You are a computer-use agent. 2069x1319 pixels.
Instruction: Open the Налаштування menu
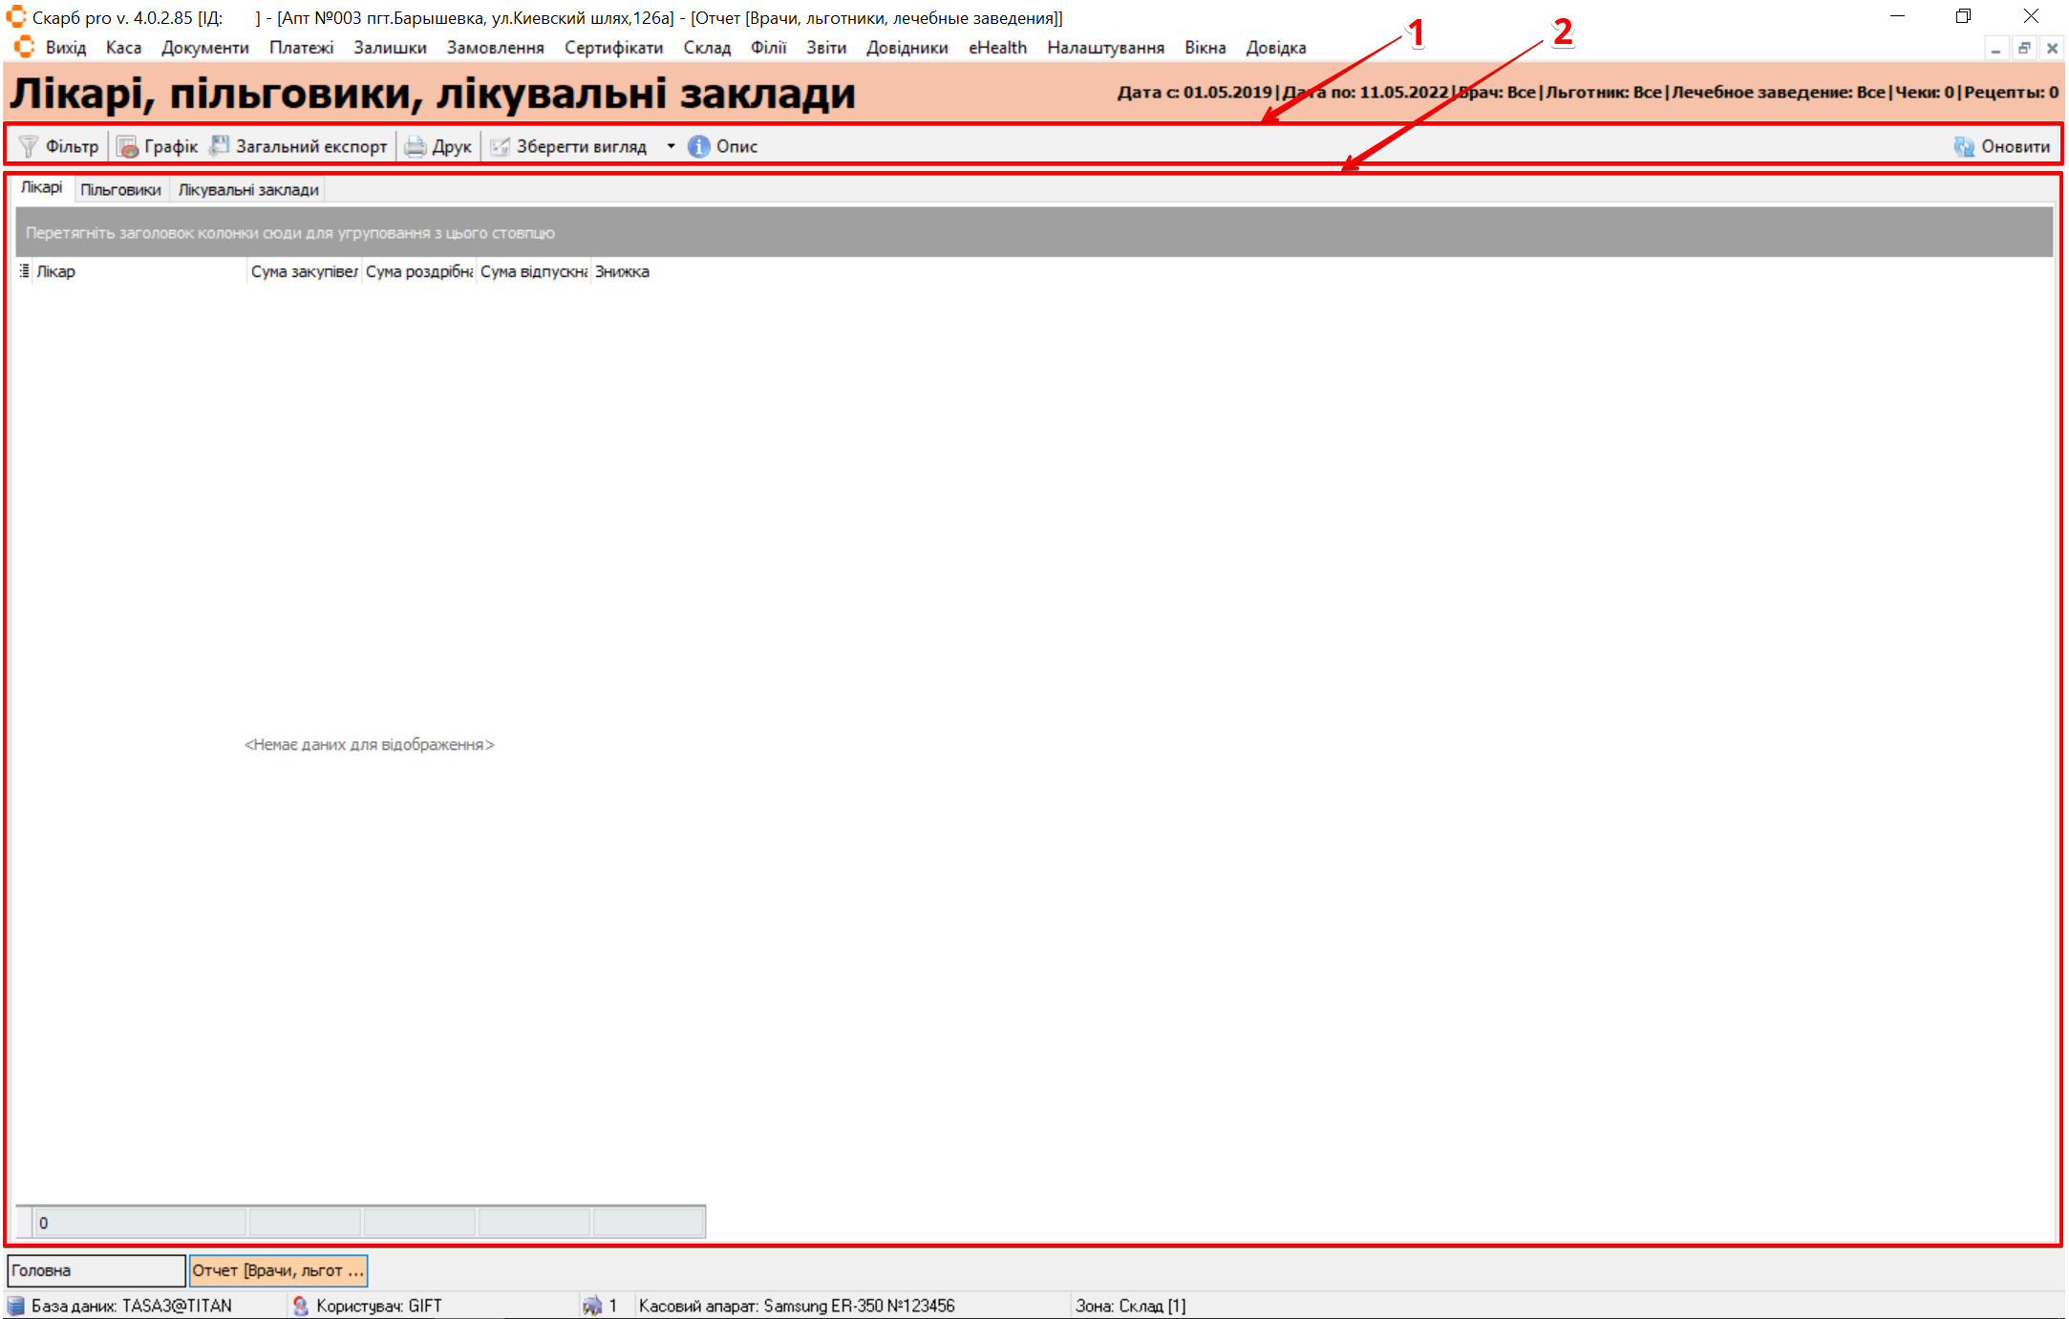point(1105,48)
